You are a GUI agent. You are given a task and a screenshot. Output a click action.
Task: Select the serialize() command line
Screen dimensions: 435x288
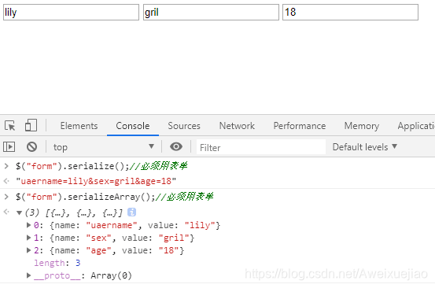[101, 166]
